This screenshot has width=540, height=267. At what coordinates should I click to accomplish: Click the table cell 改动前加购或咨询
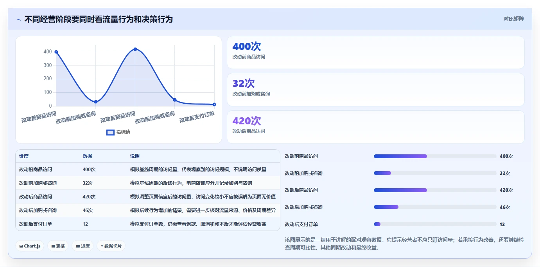point(38,183)
